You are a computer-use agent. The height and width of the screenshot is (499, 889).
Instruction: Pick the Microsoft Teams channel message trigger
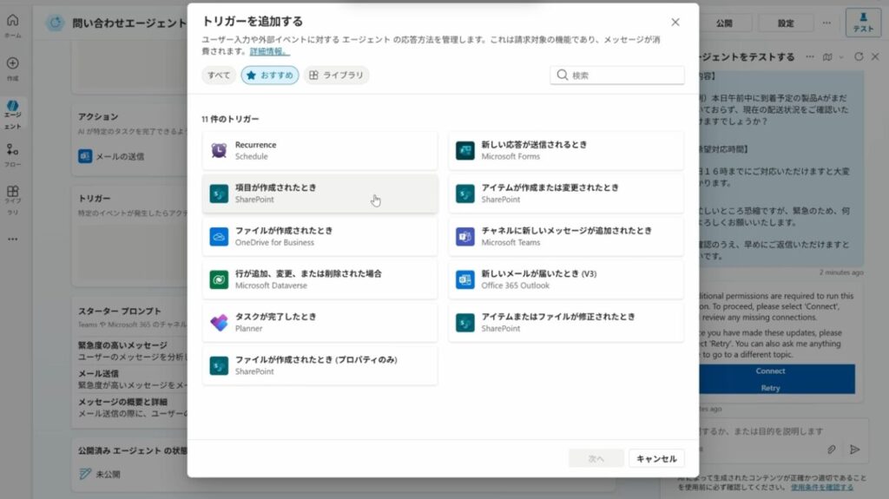(565, 236)
